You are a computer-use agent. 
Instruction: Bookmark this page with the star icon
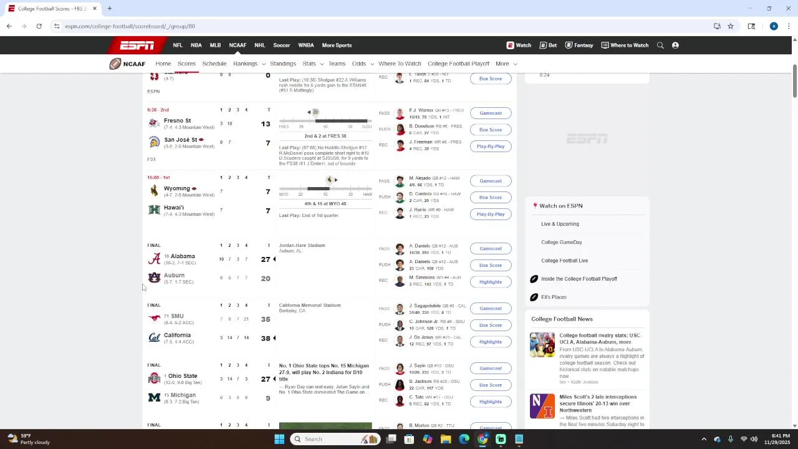tap(731, 26)
